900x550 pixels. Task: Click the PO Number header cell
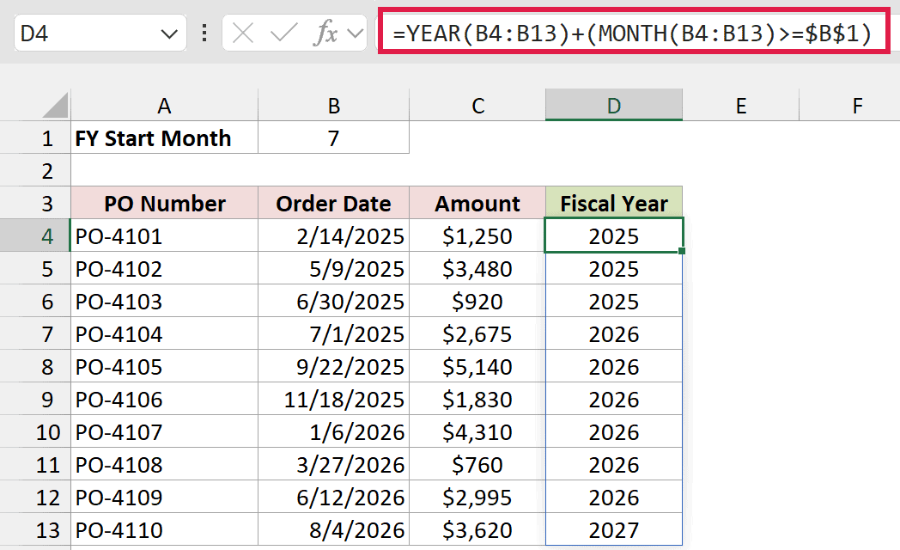(164, 203)
